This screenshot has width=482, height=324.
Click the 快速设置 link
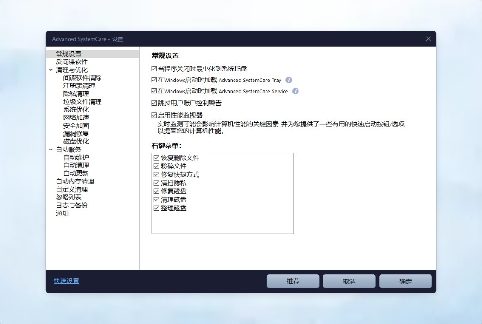pos(66,281)
